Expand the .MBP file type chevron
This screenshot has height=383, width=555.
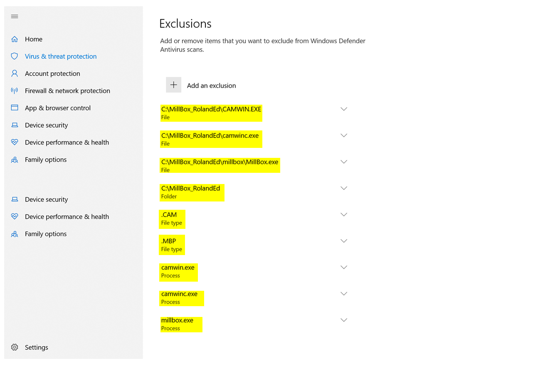pos(344,241)
